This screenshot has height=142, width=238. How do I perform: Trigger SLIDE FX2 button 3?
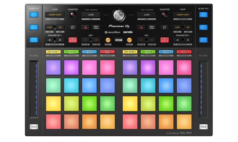click(x=204, y=40)
